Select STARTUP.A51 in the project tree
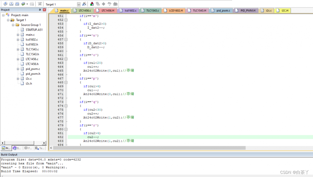Image resolution: width=313 pixels, height=177 pixels. (x=34, y=30)
